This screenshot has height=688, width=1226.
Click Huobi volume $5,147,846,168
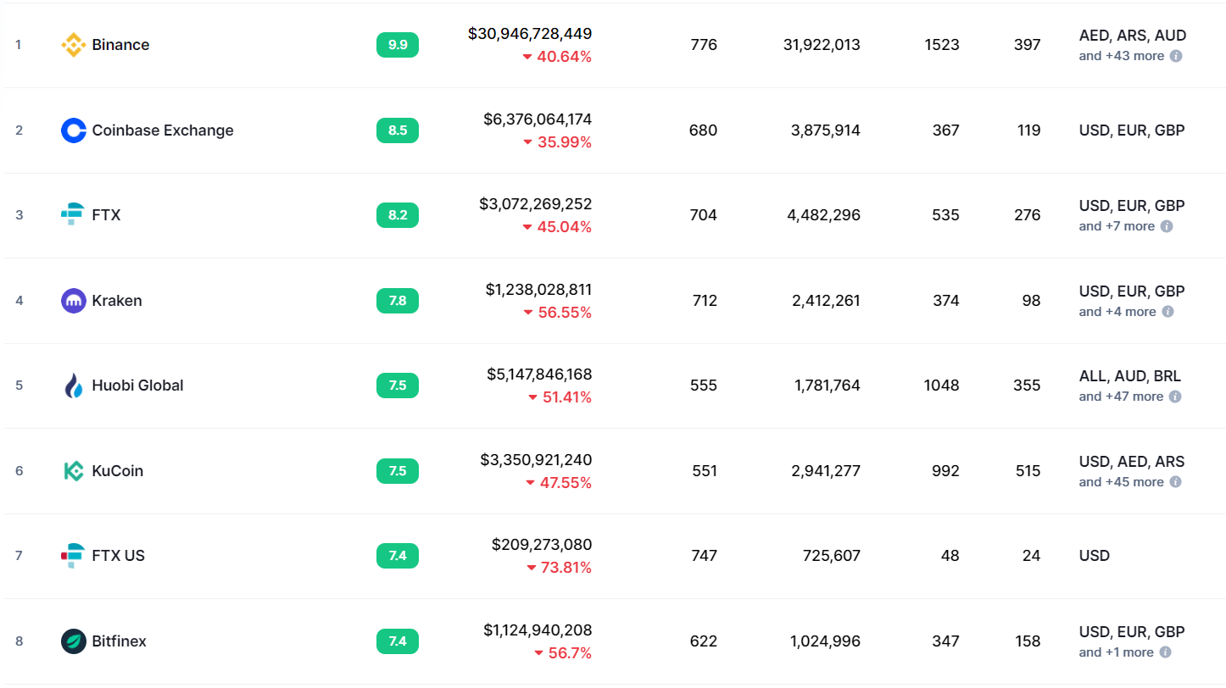(x=539, y=375)
